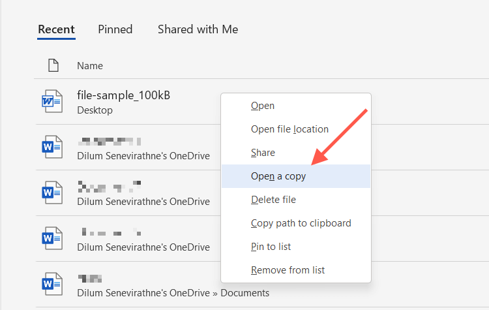Select Remove from list option
489x310 pixels.
[288, 270]
